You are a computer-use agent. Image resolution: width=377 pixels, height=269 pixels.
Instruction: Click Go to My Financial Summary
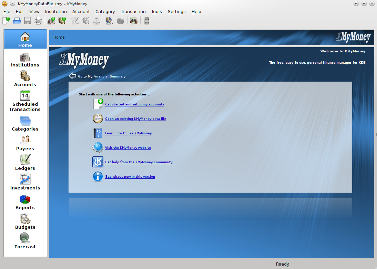102,76
